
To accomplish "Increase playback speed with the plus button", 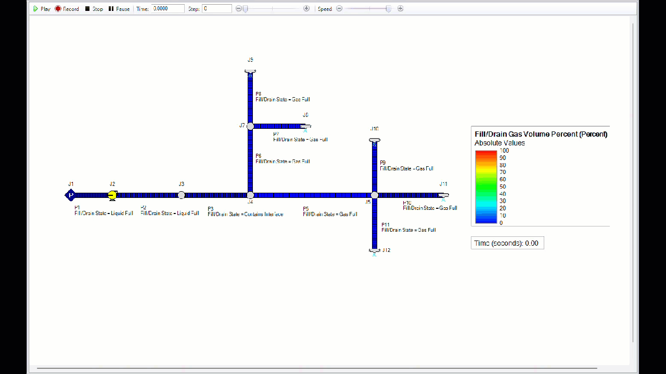I will [x=400, y=8].
